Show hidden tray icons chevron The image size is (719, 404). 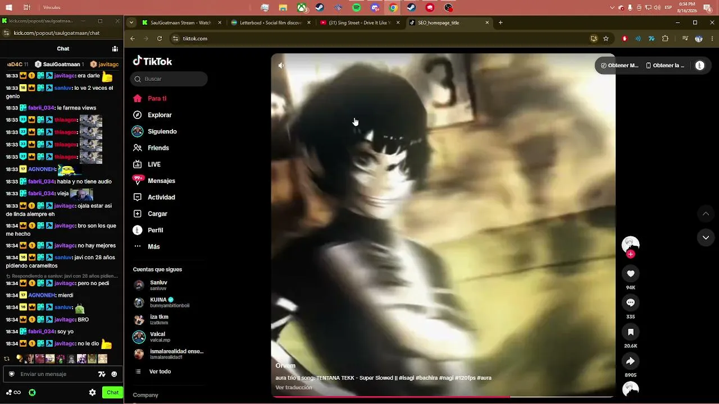(x=612, y=8)
